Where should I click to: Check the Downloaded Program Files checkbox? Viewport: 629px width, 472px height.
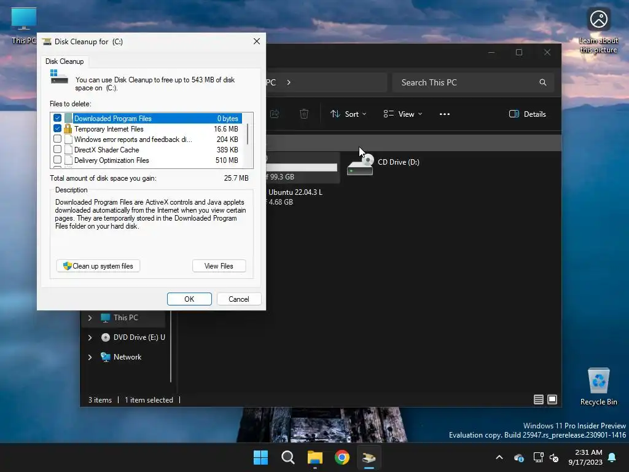(x=57, y=118)
